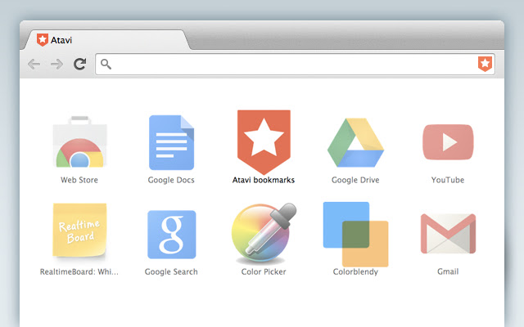The width and height of the screenshot is (524, 327).
Task: Click the 'Gmail' label
Action: pyautogui.click(x=448, y=271)
